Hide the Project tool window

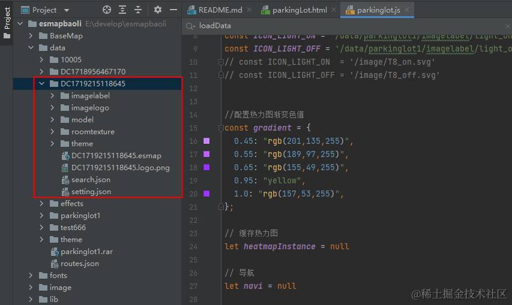pos(173,10)
